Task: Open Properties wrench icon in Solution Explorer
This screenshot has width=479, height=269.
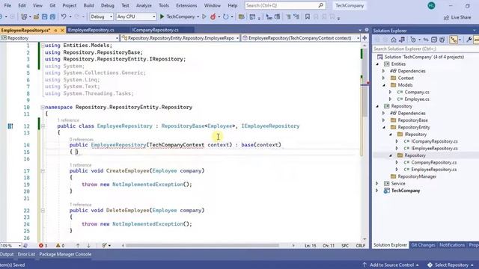Action: [x=469, y=40]
